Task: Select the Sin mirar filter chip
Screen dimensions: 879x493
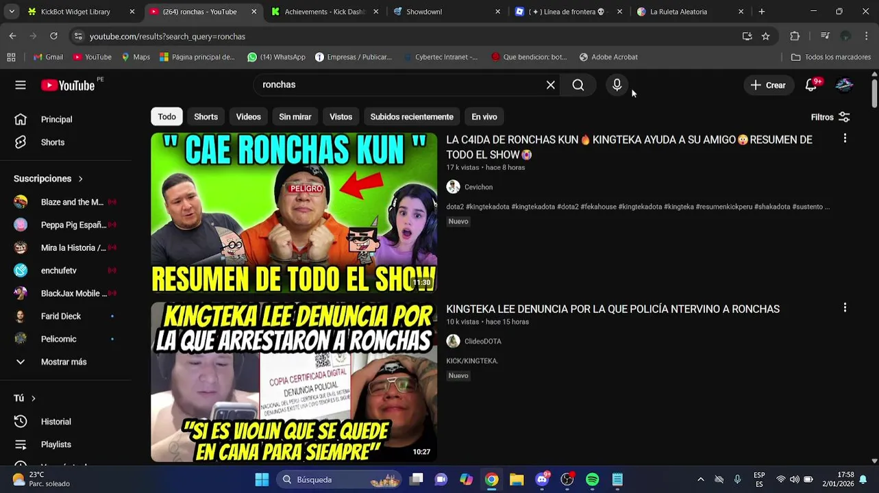Action: point(295,117)
